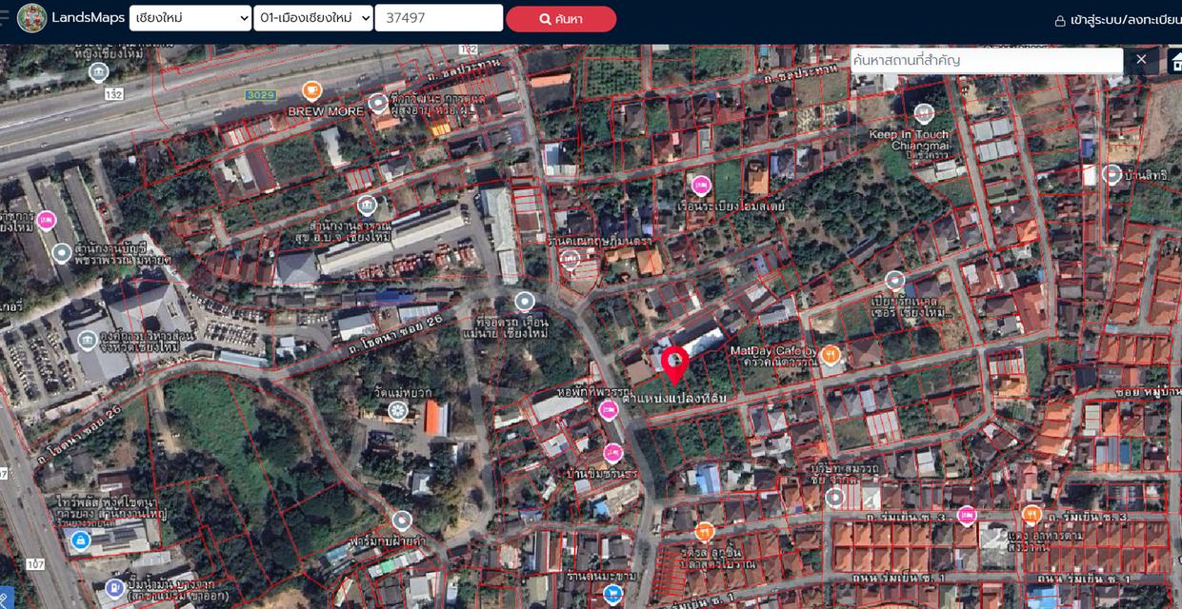
Task: Close the place search box with X
Action: coord(1141,60)
